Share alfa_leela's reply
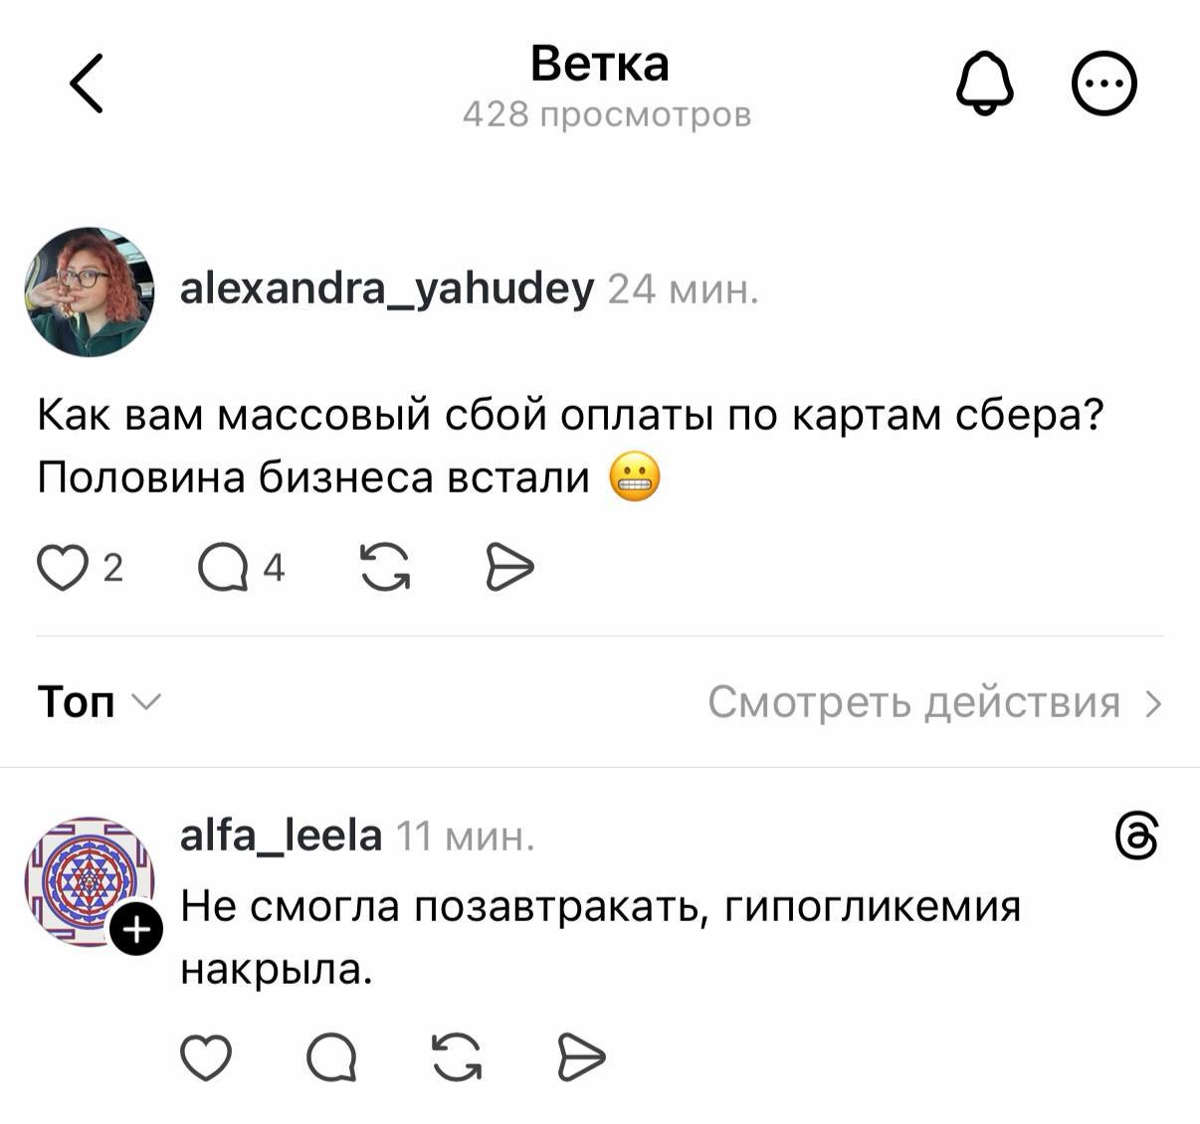The width and height of the screenshot is (1200, 1124). [x=581, y=1056]
